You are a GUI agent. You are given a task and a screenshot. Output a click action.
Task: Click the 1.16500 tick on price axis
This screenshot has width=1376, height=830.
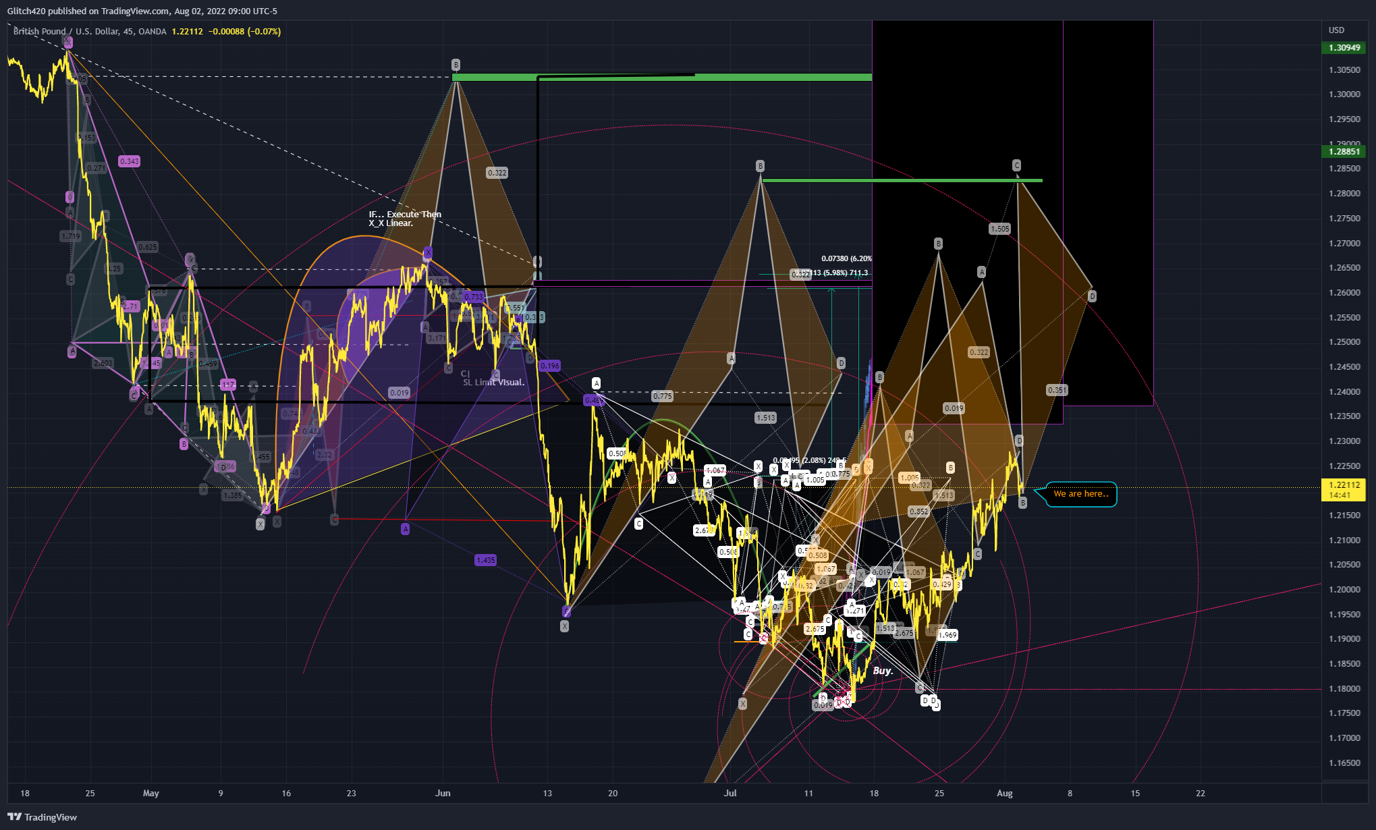[1344, 763]
